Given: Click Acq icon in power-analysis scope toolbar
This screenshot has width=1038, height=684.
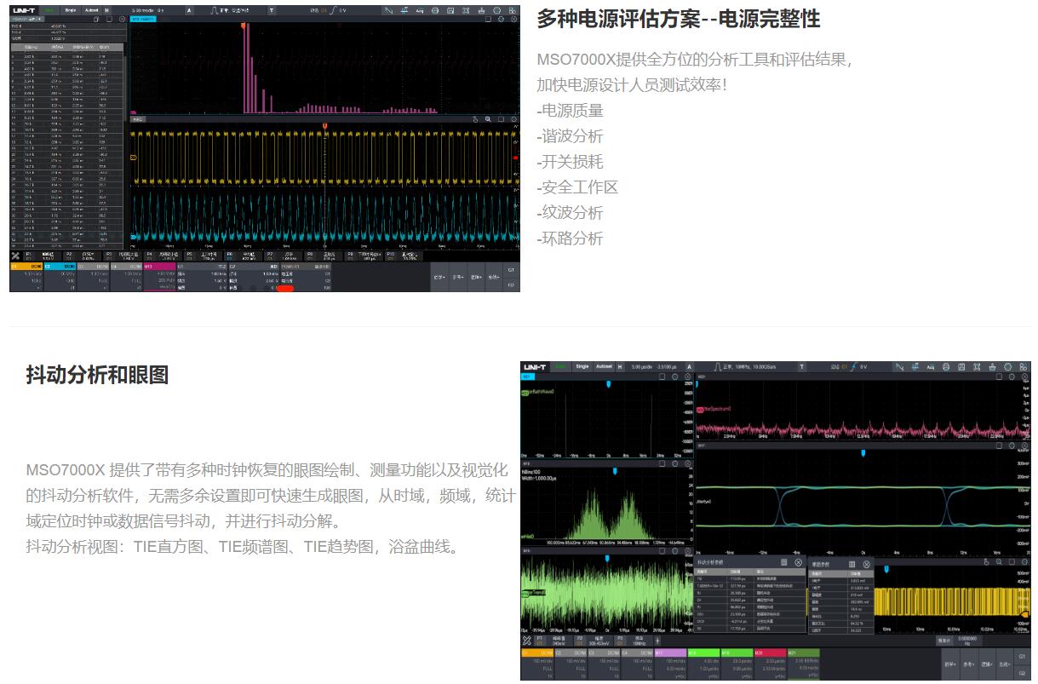Looking at the screenshot, I should coord(420,11).
